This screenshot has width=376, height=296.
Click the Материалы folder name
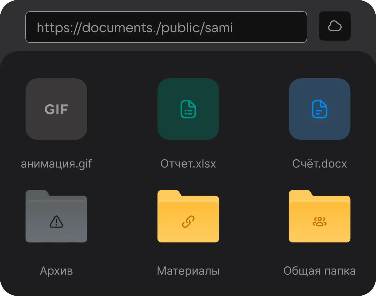(x=188, y=271)
